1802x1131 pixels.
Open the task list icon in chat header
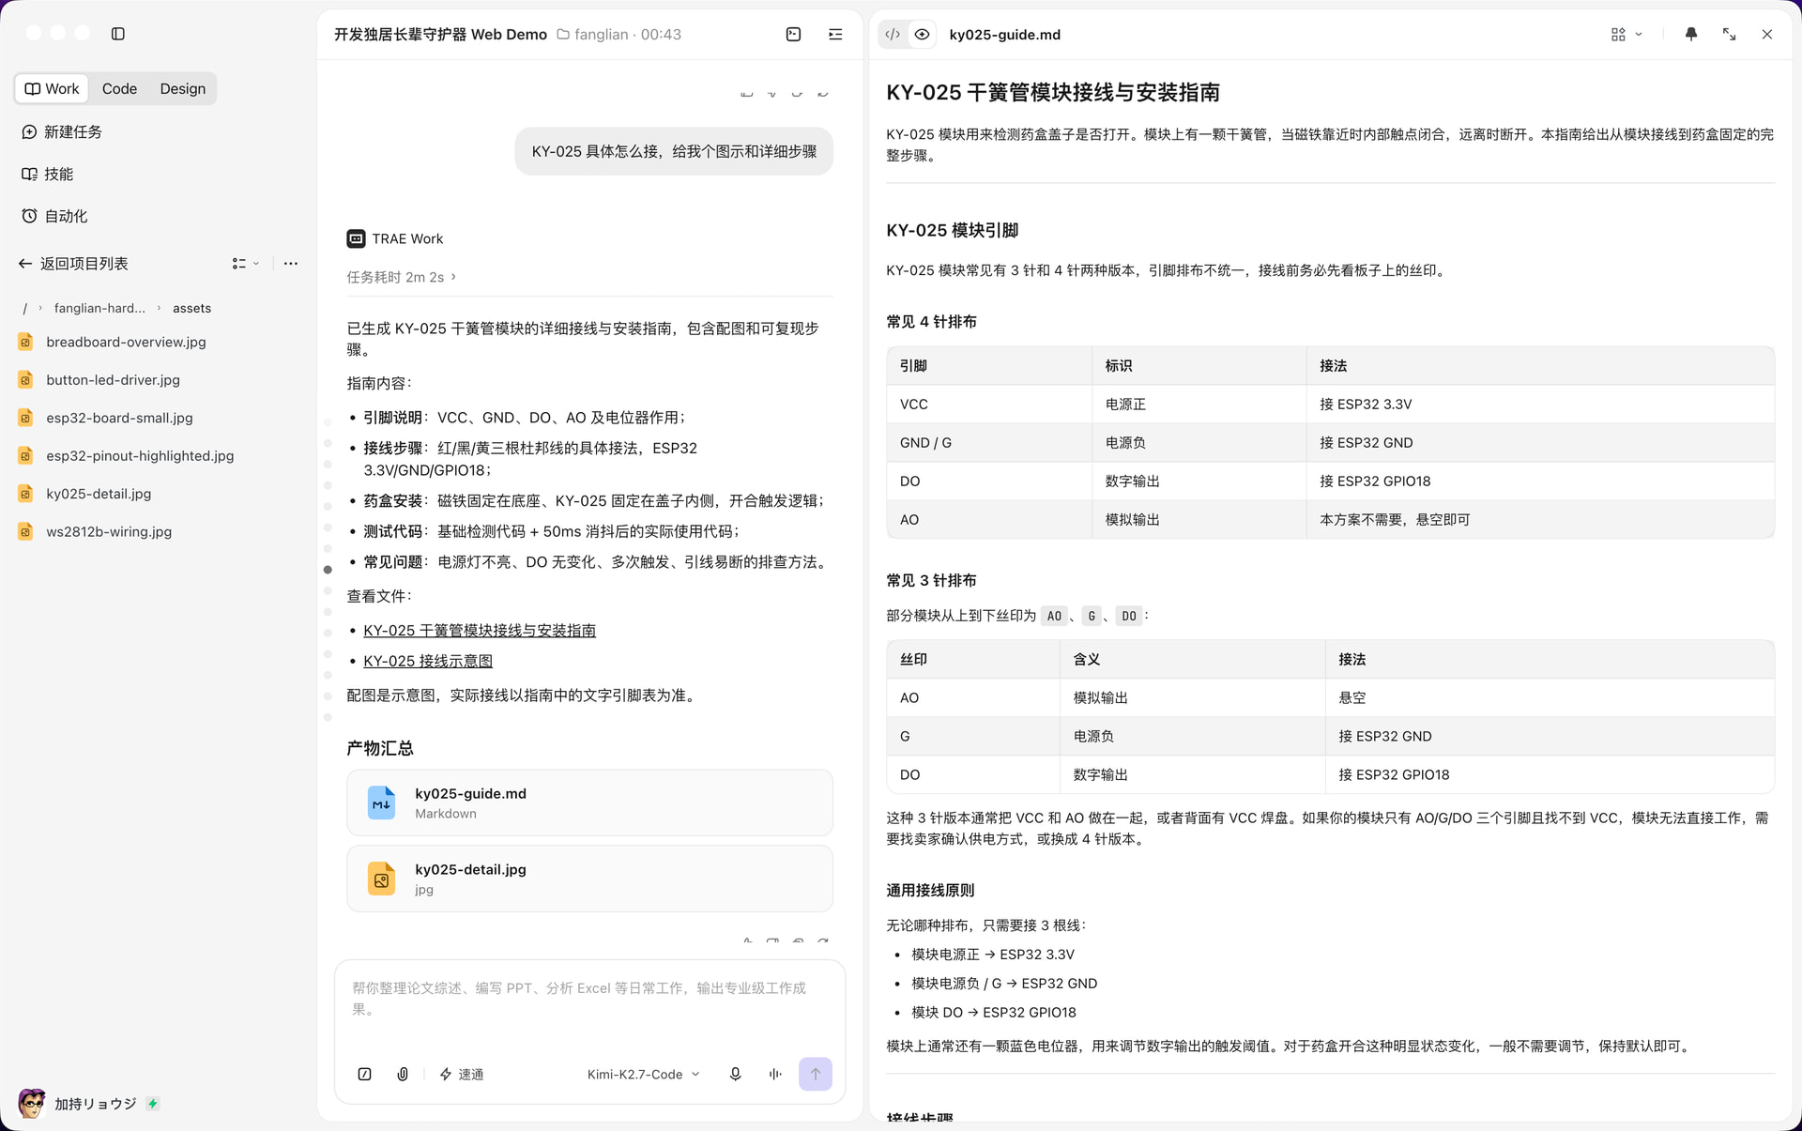click(x=835, y=35)
